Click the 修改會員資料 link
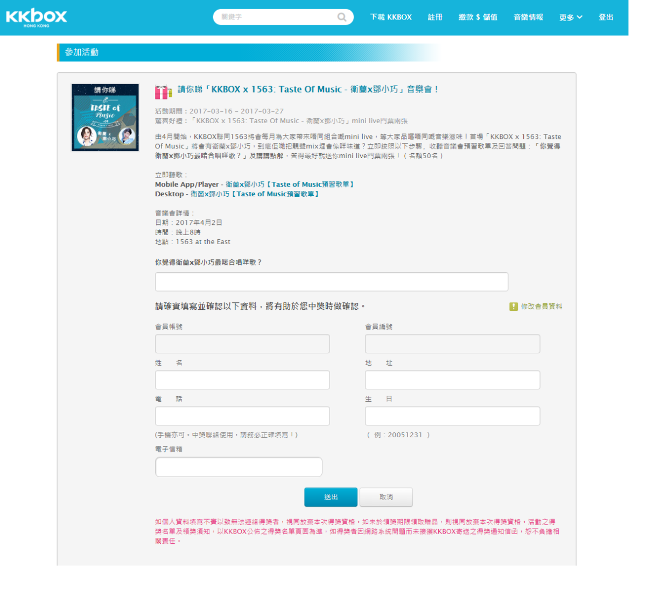This screenshot has width=646, height=590. point(541,307)
